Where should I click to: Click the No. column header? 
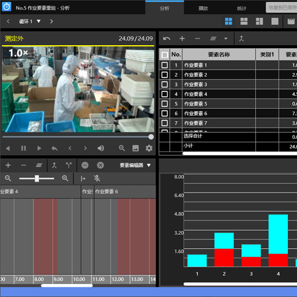click(x=176, y=55)
